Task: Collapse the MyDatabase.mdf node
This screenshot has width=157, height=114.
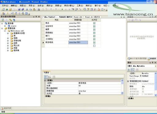Action: 5,31
